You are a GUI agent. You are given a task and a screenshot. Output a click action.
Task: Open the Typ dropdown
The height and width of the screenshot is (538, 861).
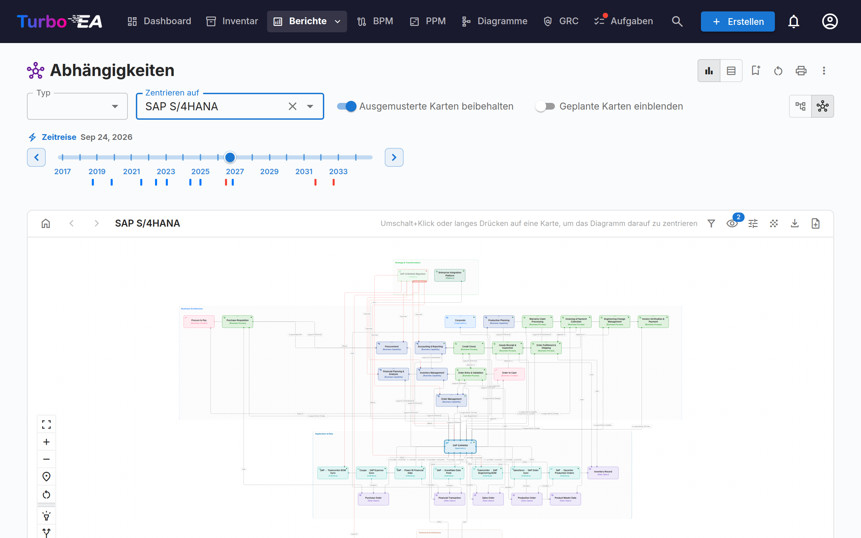(77, 106)
